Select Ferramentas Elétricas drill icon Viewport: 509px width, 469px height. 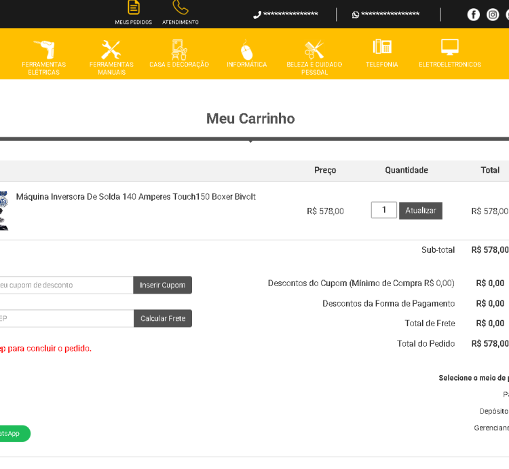[x=44, y=50]
